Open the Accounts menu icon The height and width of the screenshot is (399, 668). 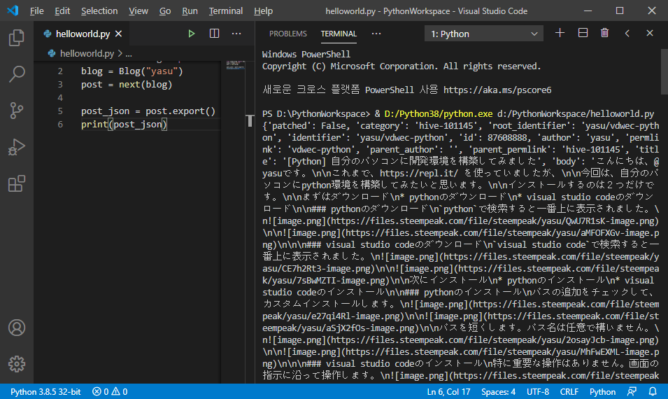pos(17,328)
